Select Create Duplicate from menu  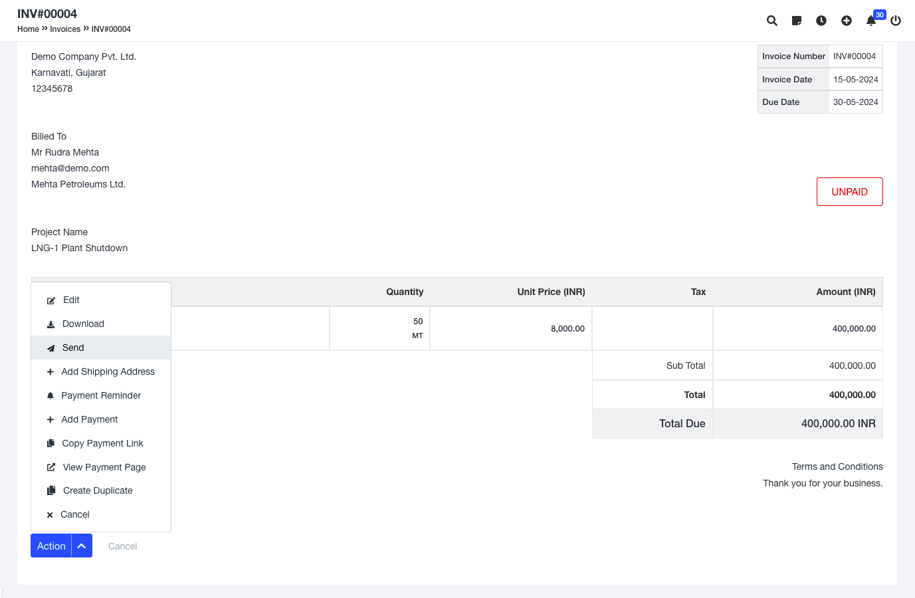tap(98, 491)
